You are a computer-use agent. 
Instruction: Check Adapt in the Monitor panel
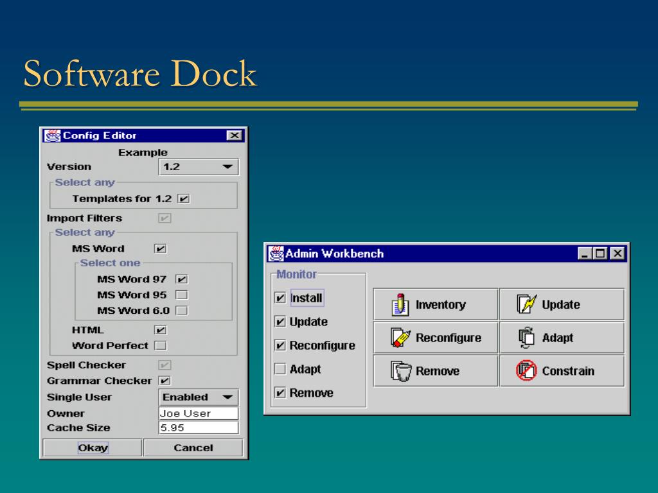pyautogui.click(x=280, y=369)
